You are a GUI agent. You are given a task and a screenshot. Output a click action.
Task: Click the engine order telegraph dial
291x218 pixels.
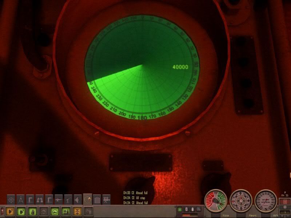(x=216, y=201)
